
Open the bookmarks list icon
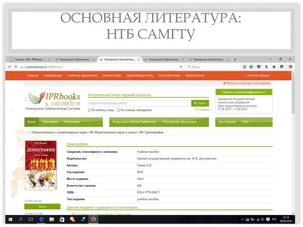pos(251,67)
